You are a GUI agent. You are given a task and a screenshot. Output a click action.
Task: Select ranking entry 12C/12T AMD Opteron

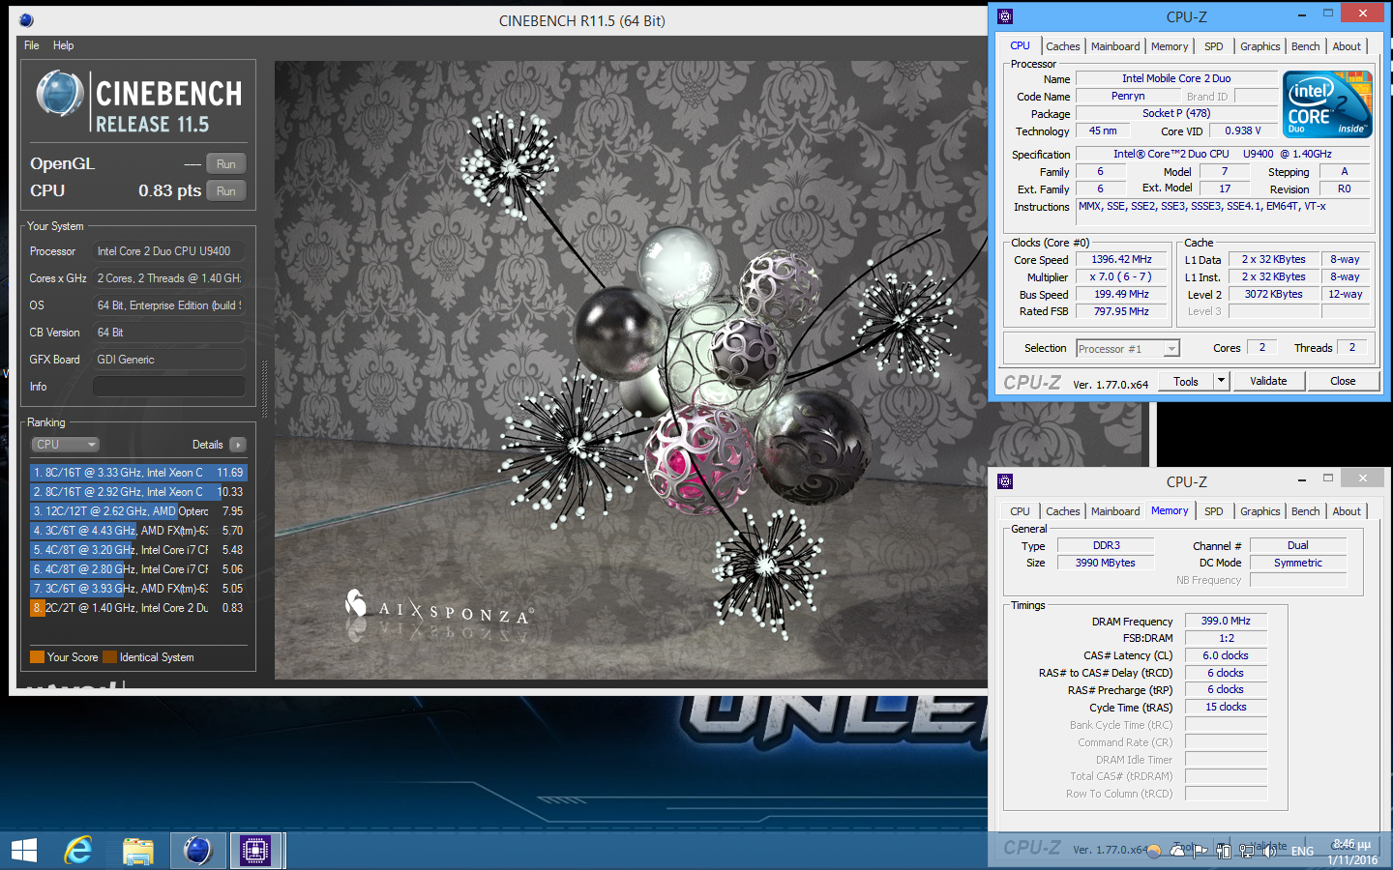[x=138, y=511]
